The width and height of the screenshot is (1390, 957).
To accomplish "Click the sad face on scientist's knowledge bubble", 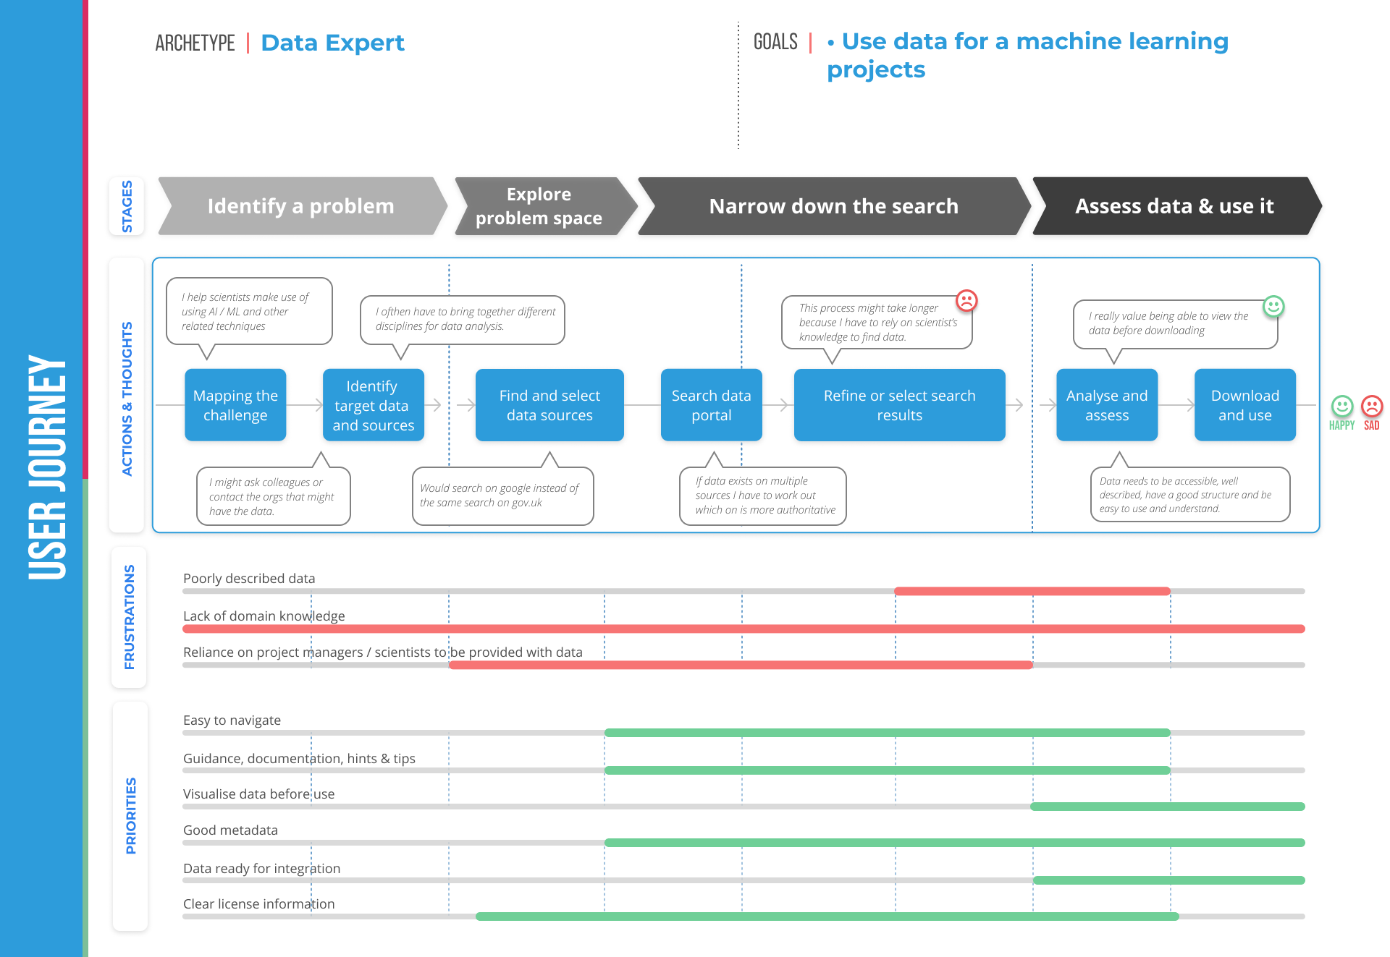I will pyautogui.click(x=966, y=300).
